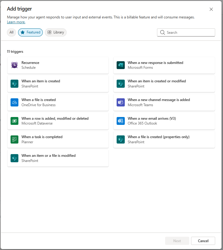Pick 'When a new channel message is added'

164,102
